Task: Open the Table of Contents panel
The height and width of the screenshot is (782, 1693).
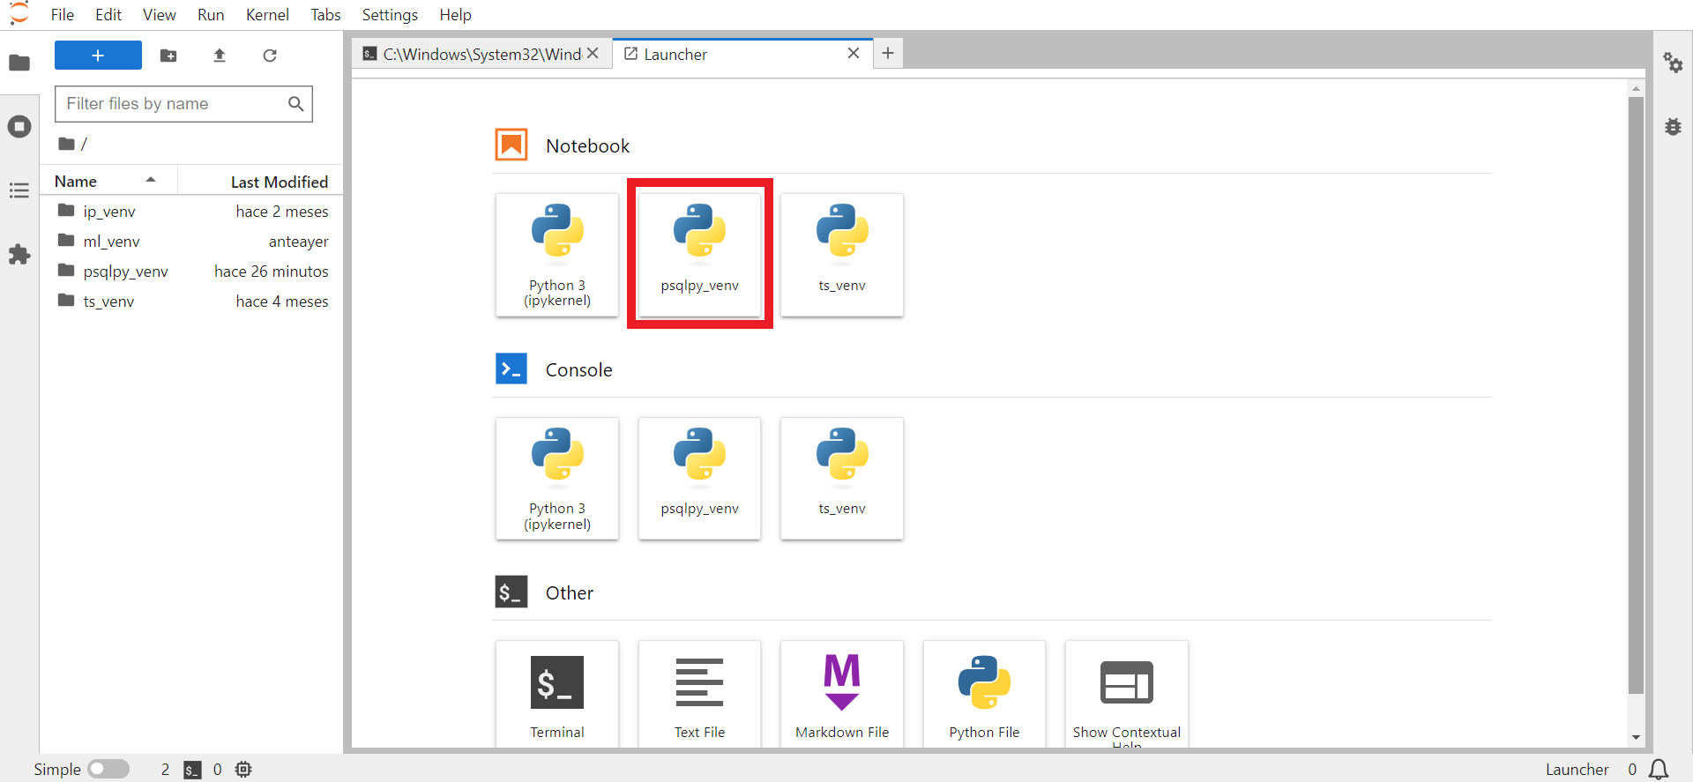Action: [19, 190]
